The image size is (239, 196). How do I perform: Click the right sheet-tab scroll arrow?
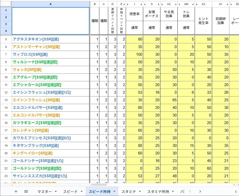coord(200,191)
